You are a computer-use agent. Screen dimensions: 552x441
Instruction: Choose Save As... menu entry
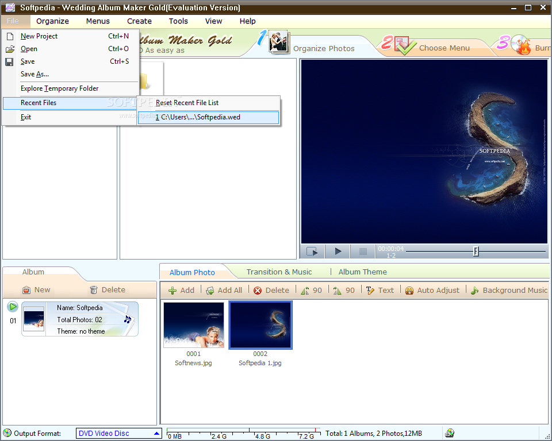[70, 74]
